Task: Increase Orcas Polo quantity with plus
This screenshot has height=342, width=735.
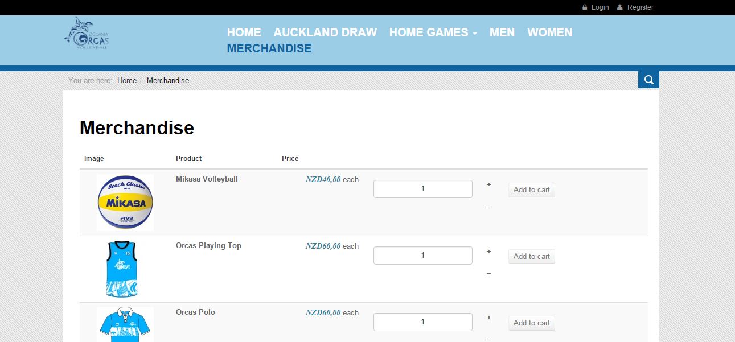Action: click(489, 318)
